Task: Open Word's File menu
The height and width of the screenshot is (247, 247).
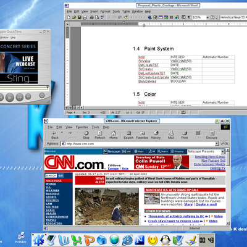Action: coord(69,12)
